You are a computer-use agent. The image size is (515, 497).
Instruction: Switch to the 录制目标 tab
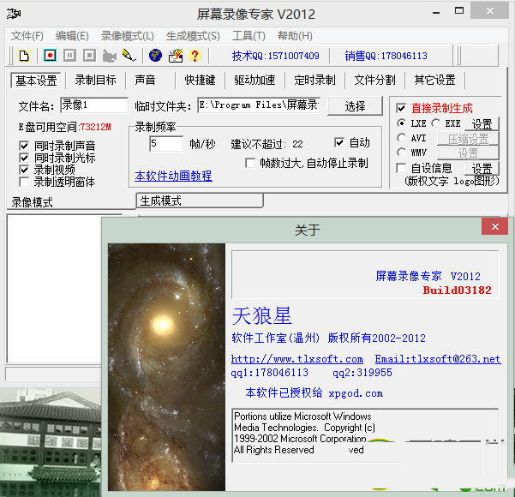[95, 80]
